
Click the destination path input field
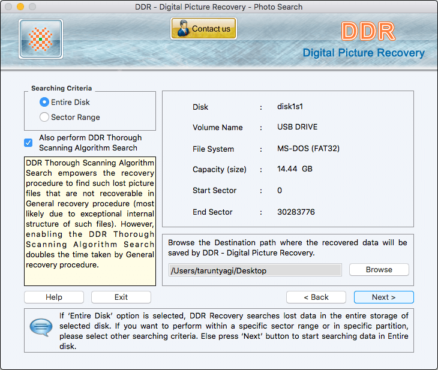click(x=255, y=270)
